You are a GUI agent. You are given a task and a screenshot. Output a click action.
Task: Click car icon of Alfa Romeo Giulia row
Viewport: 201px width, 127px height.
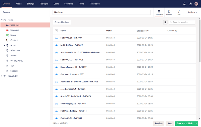coord(56,53)
